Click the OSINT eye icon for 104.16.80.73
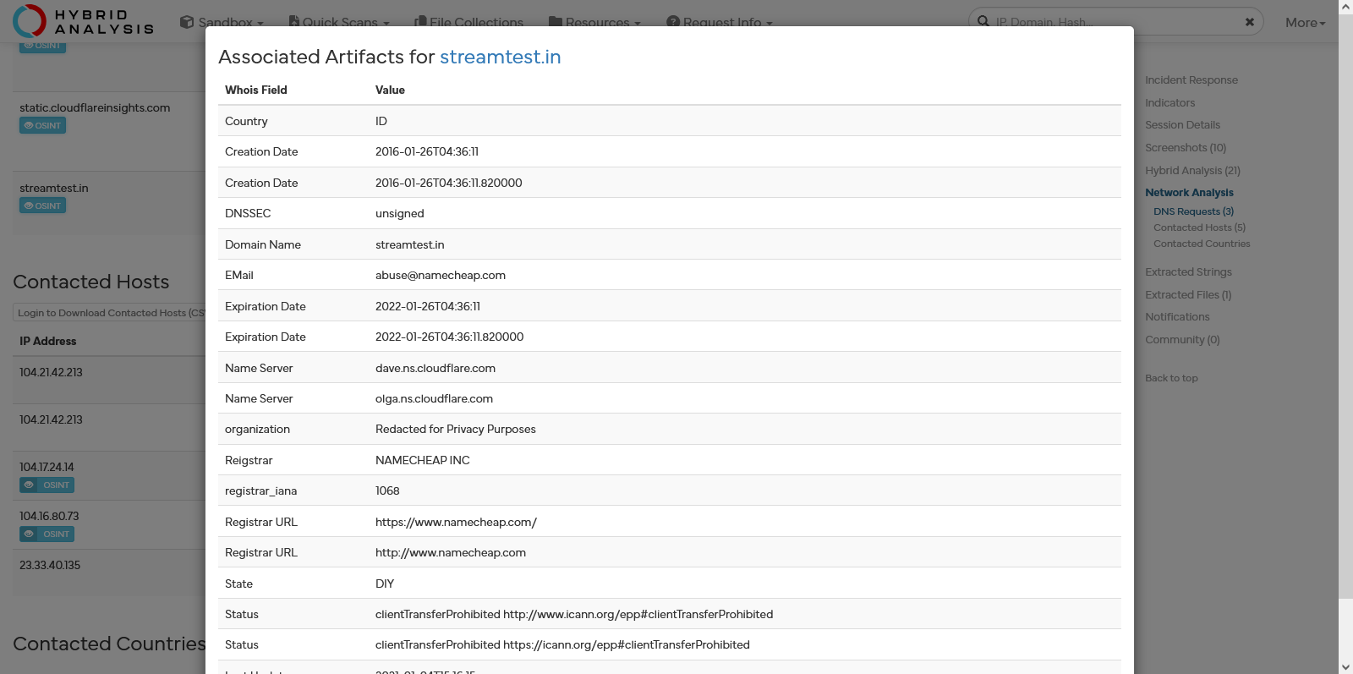 (x=30, y=534)
